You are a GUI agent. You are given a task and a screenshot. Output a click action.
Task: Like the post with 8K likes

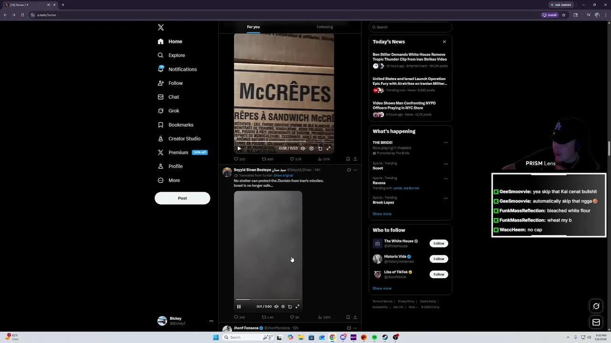tap(295, 317)
